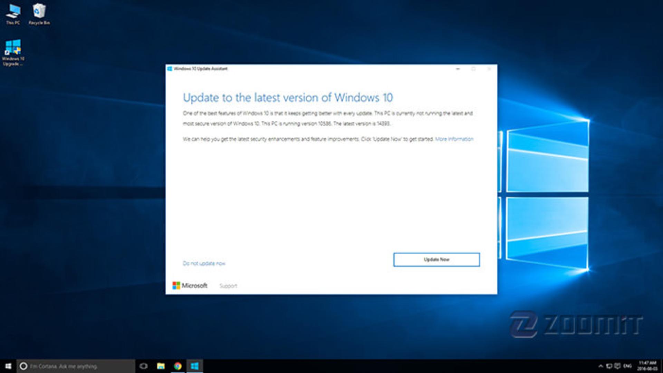Open the network status tray icon

(x=609, y=366)
